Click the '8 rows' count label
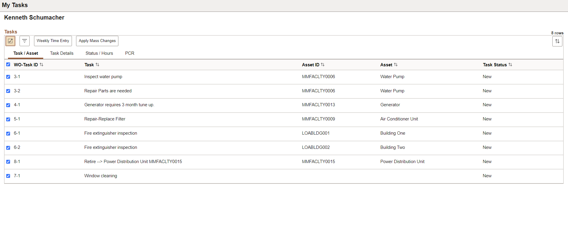This screenshot has width=568, height=240. [x=557, y=33]
